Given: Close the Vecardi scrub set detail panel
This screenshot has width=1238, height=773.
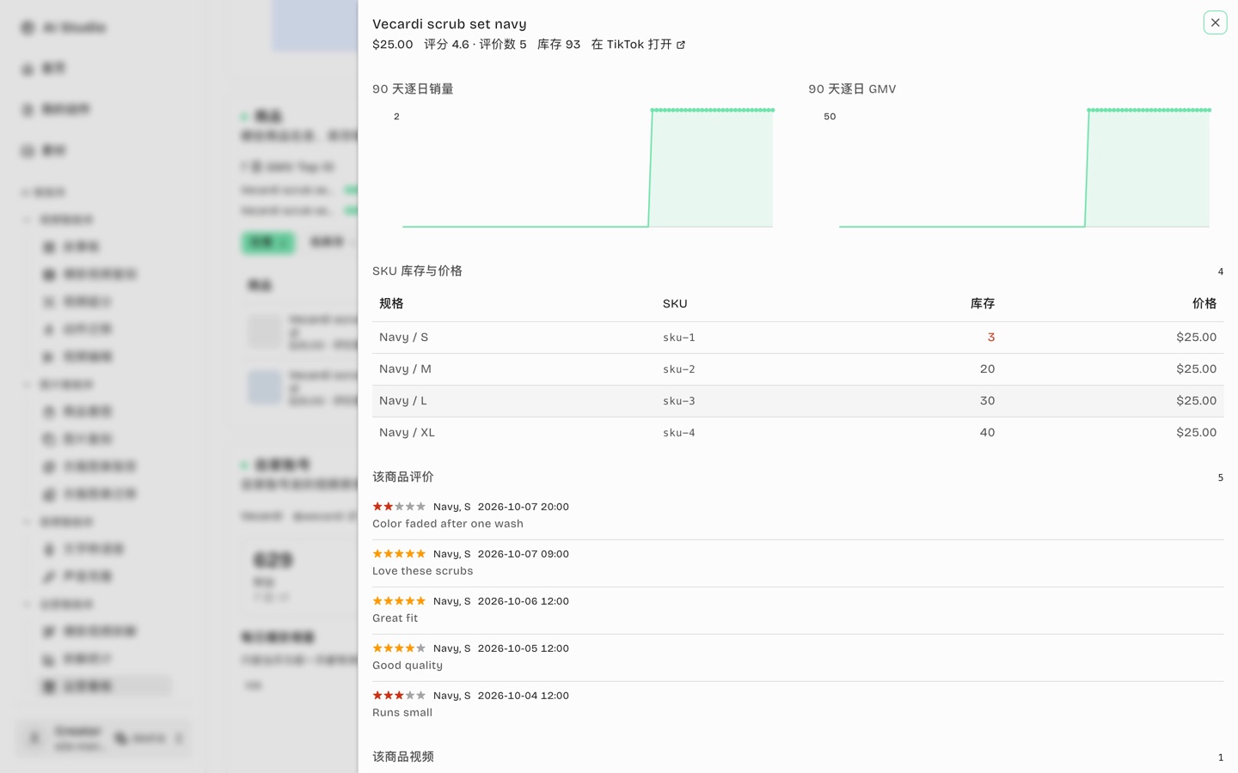Looking at the screenshot, I should click(1215, 23).
